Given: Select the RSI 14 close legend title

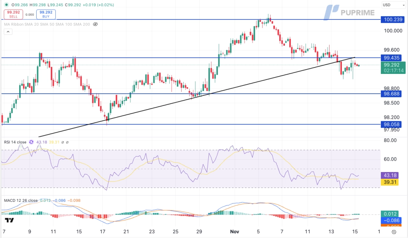Looking at the screenshot, I should (x=15, y=142).
